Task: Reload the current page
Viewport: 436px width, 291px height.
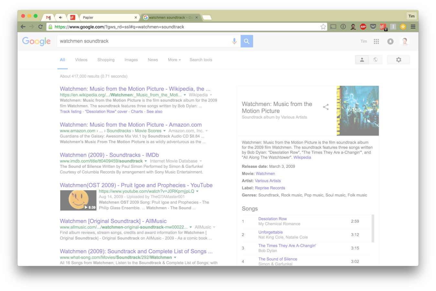Action: point(40,27)
